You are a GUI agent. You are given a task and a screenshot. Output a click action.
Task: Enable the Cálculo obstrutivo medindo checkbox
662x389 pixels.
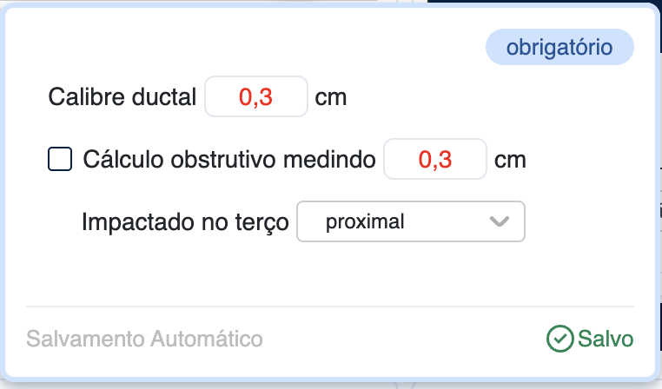click(x=60, y=160)
